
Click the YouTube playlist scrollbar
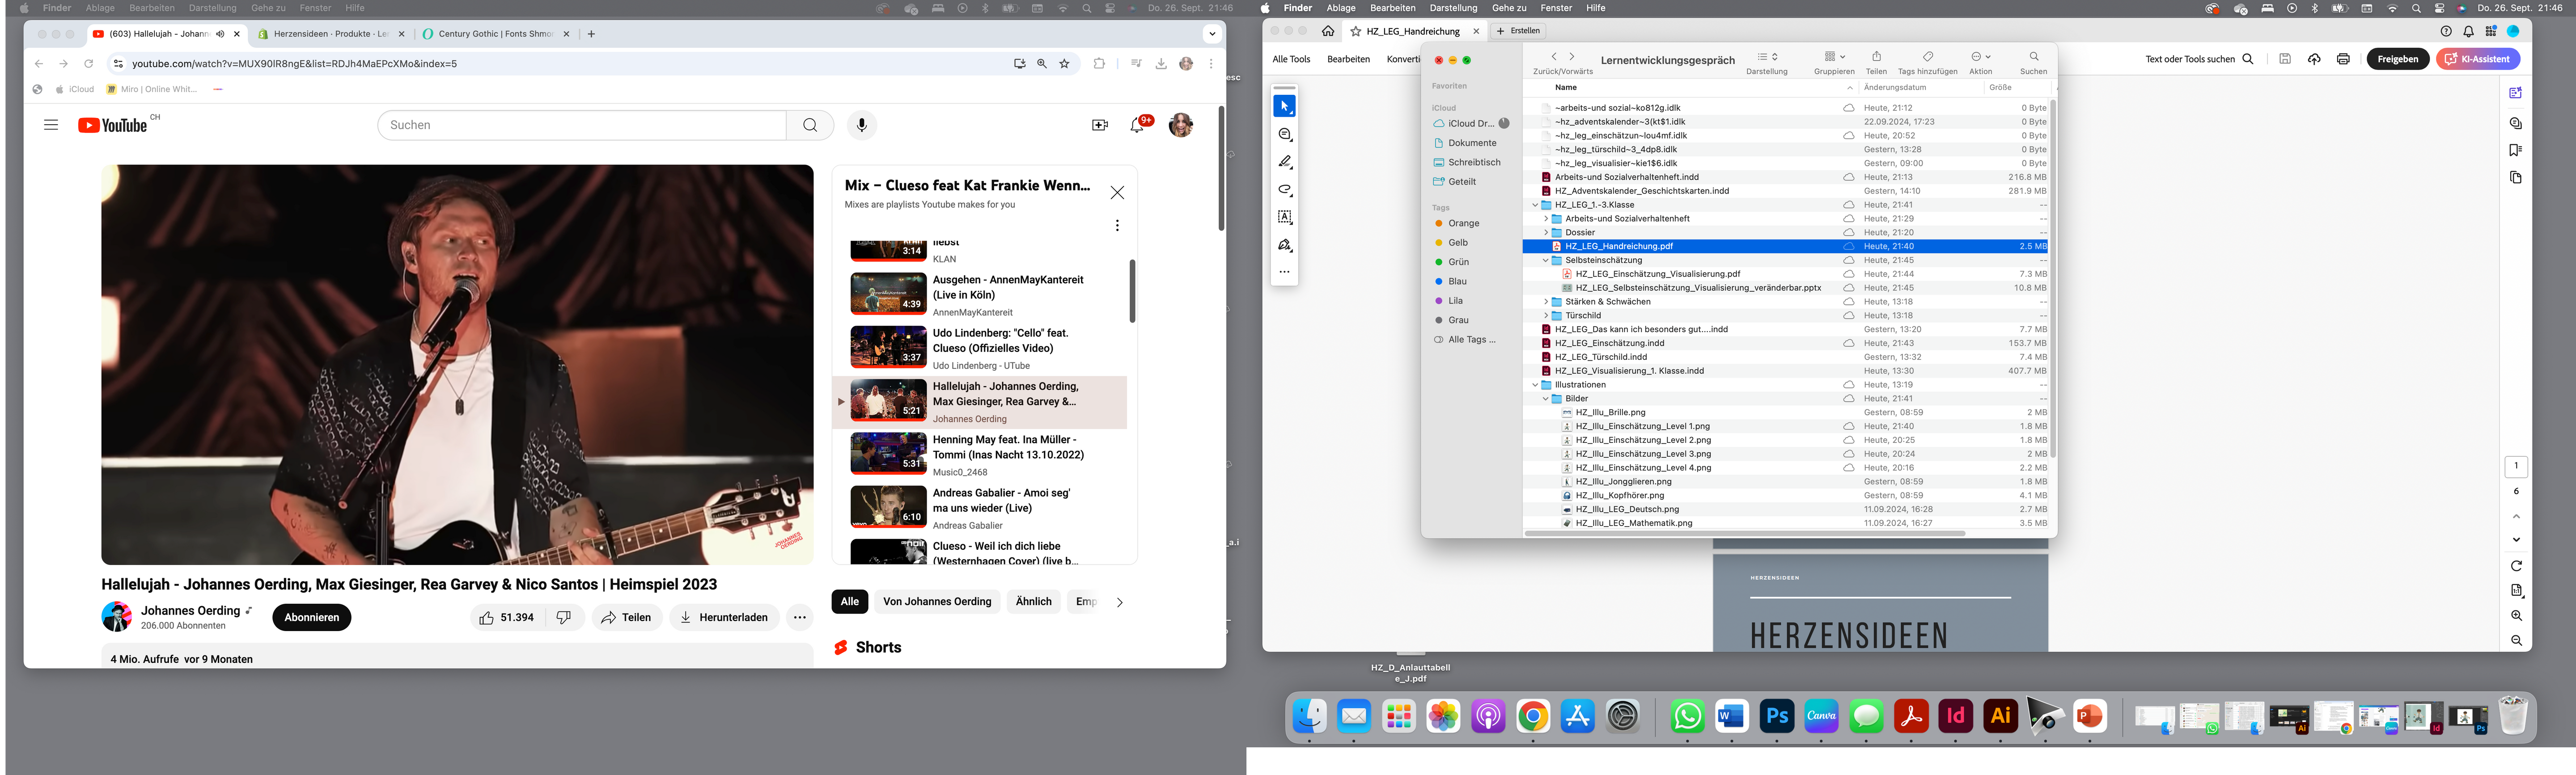click(x=1132, y=291)
